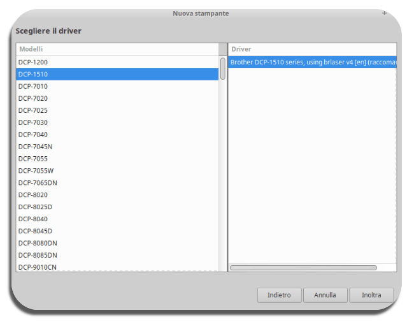Click the Driver column header
414x329 pixels.
coord(312,49)
